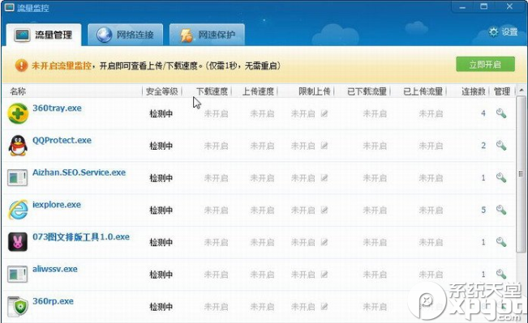The height and width of the screenshot is (323, 528).
Task: Maximize the 流量监控 window
Action: pyautogui.click(x=484, y=6)
